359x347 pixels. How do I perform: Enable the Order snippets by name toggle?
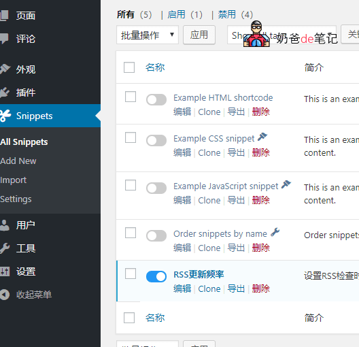156,235
